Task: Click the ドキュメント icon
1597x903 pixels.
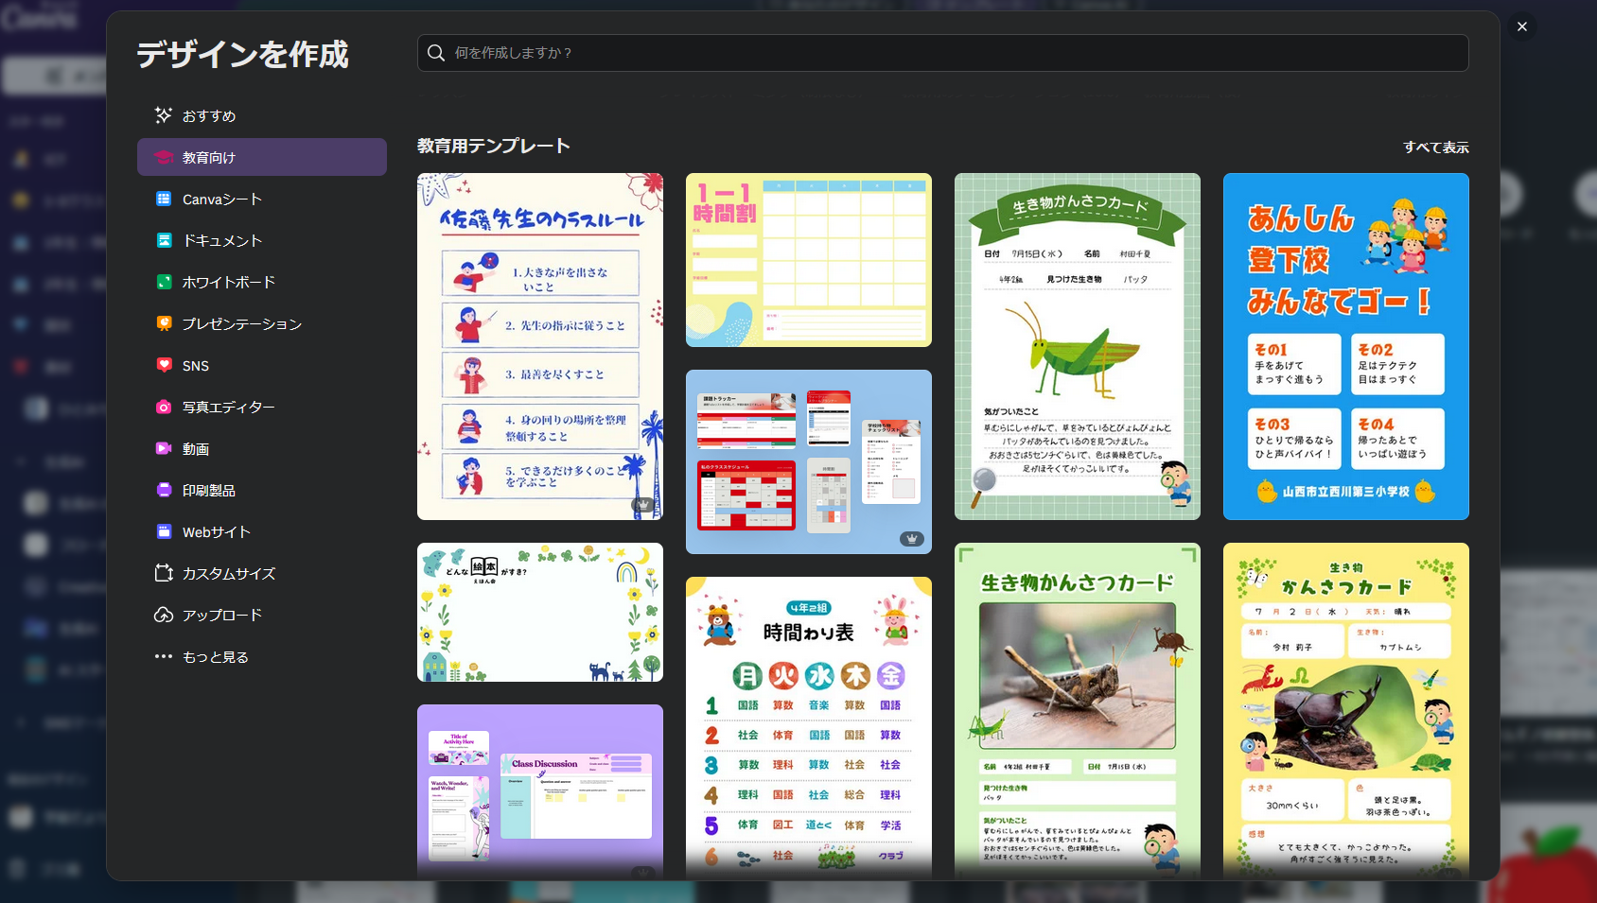Action: 164,240
